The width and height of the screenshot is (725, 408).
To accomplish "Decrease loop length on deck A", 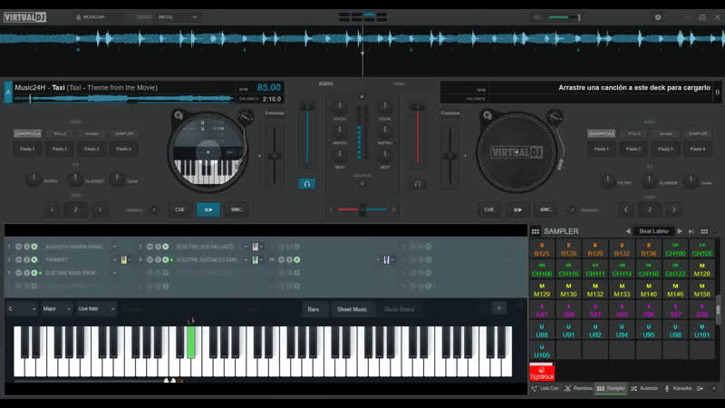I will click(53, 209).
